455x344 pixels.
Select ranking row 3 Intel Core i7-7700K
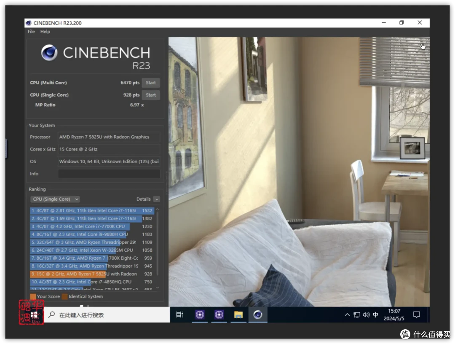click(92, 226)
